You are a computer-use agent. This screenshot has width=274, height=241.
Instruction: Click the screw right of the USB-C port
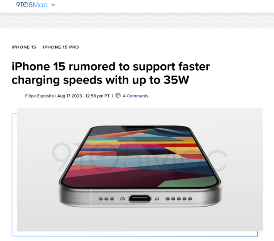(x=157, y=199)
